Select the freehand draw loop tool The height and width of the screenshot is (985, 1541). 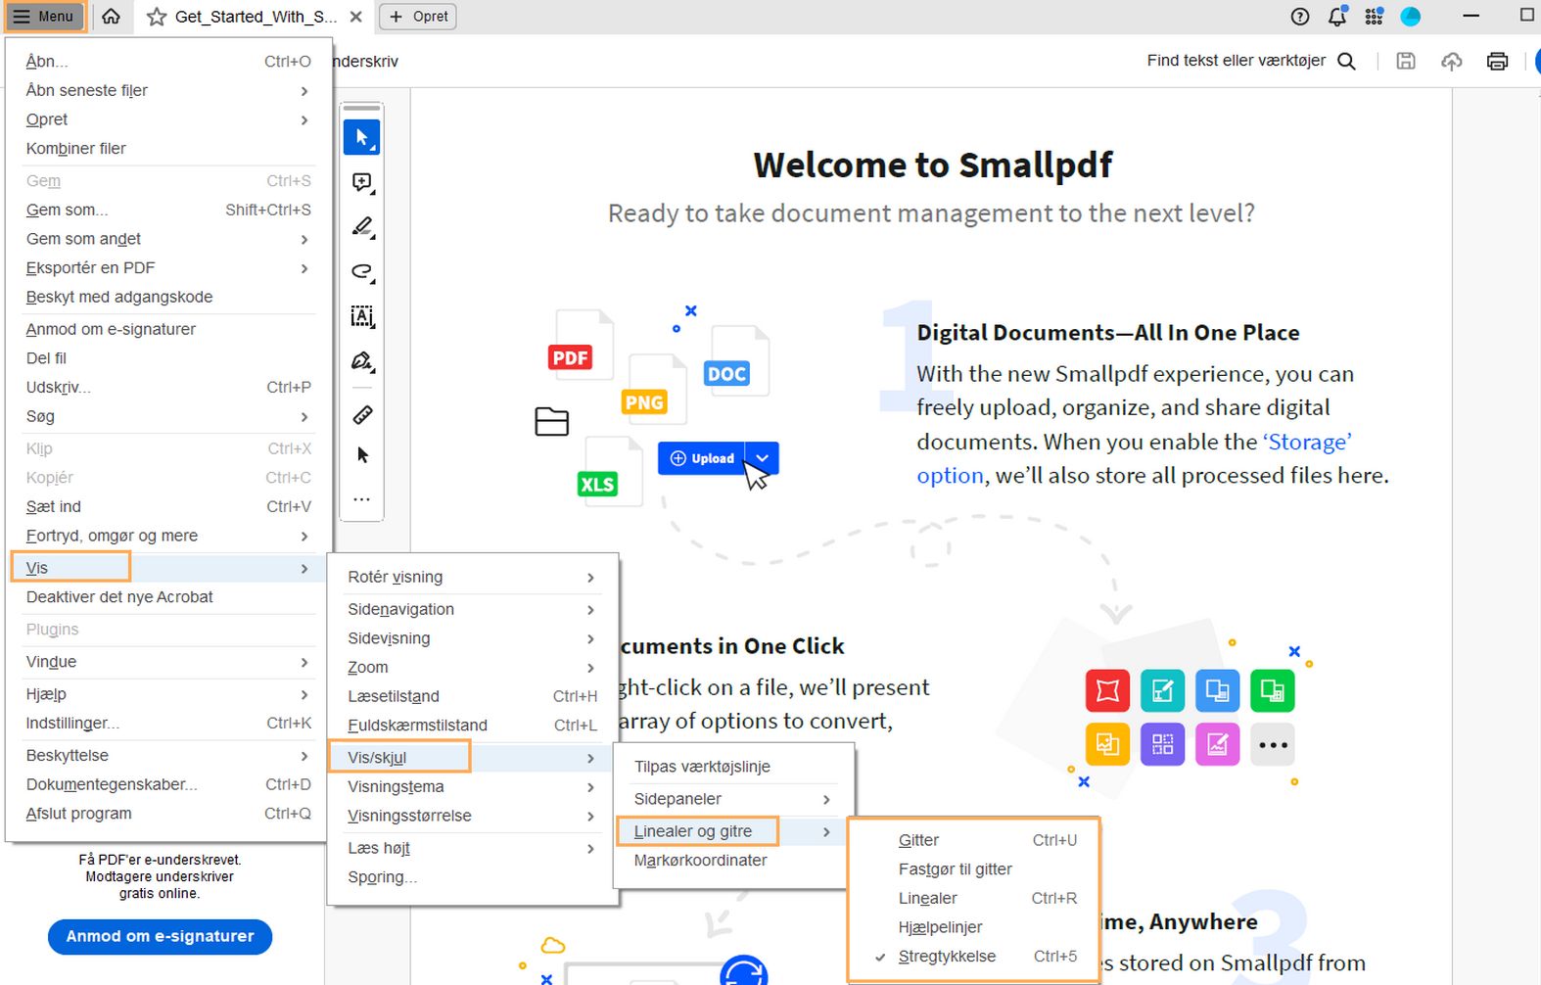(x=362, y=271)
